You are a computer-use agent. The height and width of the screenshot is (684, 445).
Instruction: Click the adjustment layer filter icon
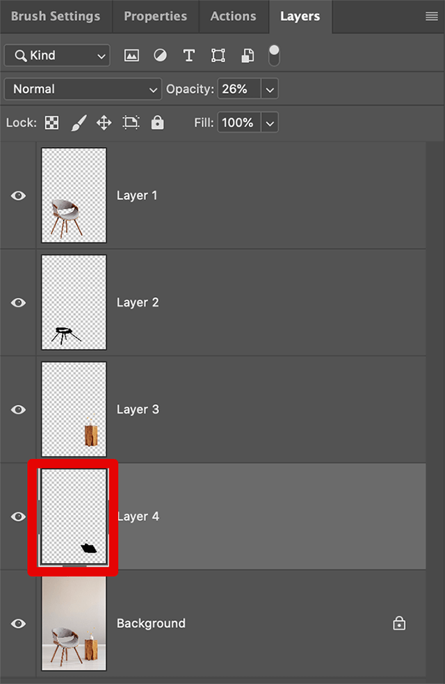160,55
